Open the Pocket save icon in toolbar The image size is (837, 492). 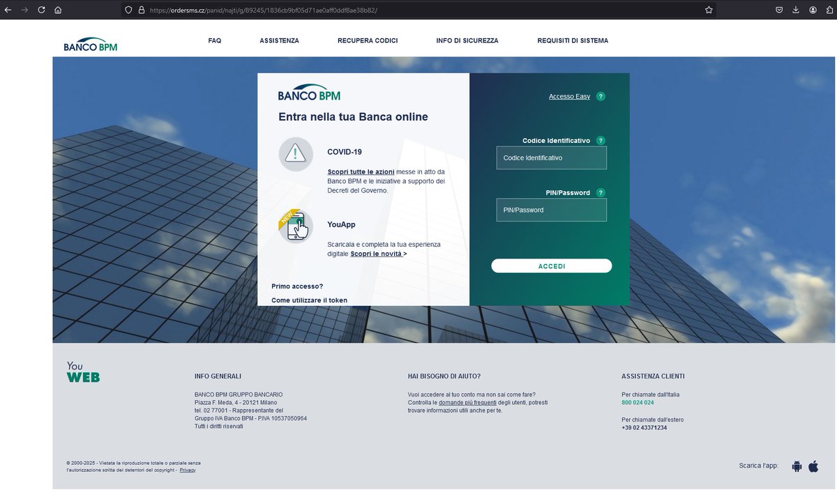point(779,10)
